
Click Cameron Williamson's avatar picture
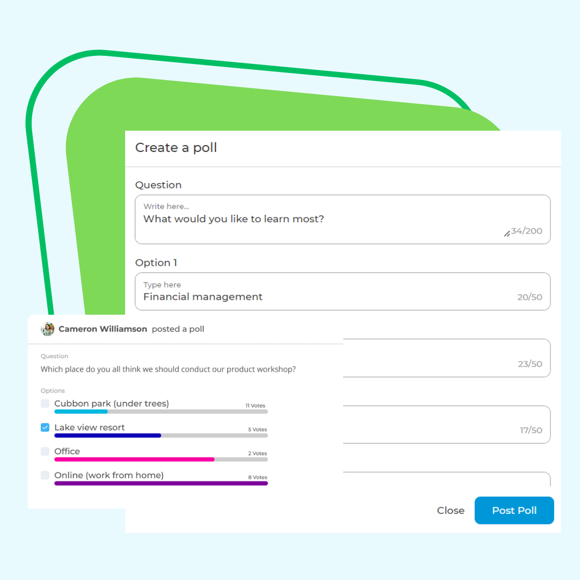47,329
